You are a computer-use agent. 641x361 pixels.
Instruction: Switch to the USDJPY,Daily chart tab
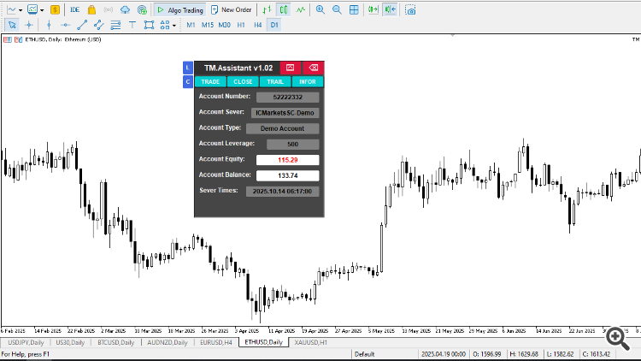(26, 342)
